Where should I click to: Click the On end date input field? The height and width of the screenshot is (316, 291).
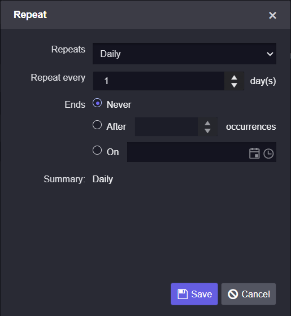pyautogui.click(x=186, y=152)
